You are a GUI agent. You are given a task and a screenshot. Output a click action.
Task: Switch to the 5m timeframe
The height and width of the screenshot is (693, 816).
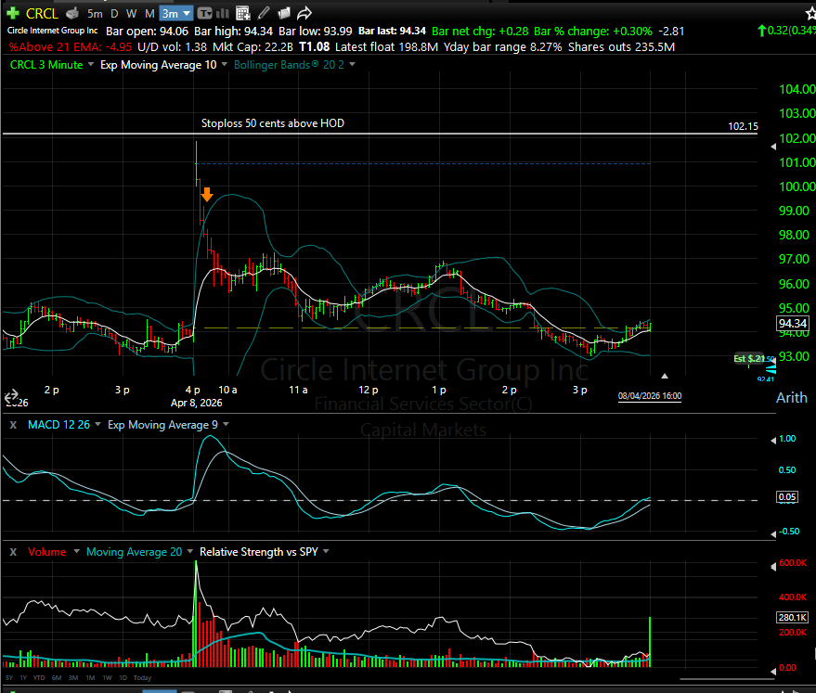pyautogui.click(x=95, y=14)
